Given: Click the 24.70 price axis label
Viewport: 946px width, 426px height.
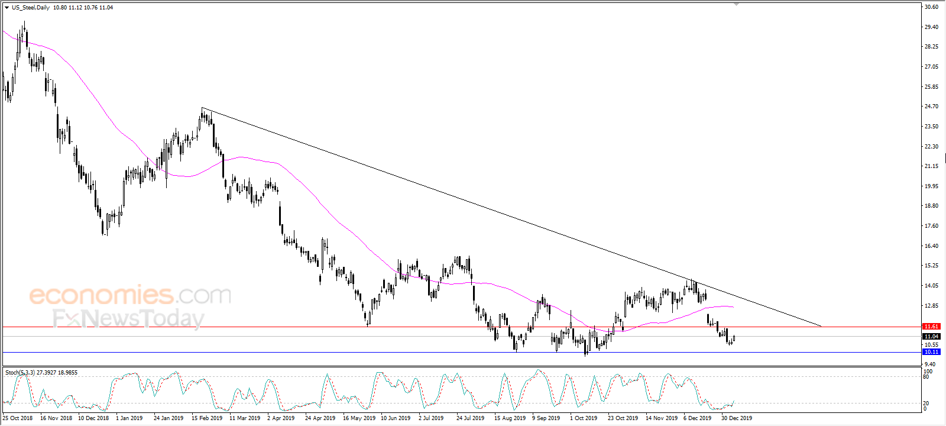Looking at the screenshot, I should (931, 106).
